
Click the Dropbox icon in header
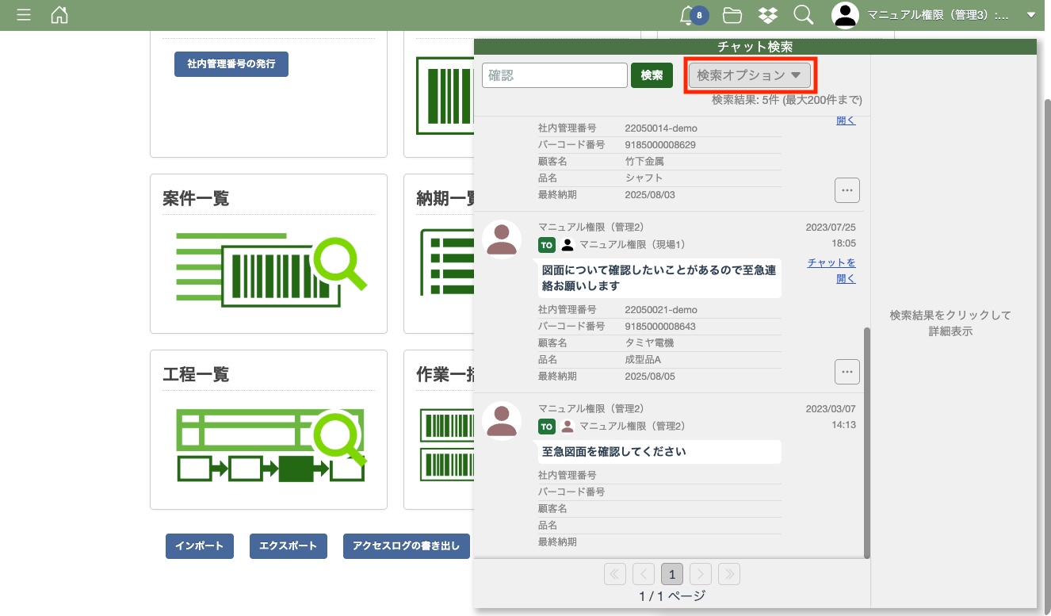767,15
